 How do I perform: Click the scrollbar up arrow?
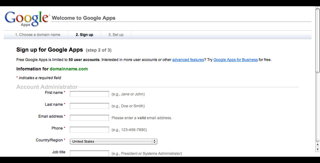(x=317, y=144)
